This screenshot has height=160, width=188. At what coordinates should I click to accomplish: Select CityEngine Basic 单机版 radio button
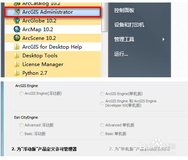click(x=102, y=134)
